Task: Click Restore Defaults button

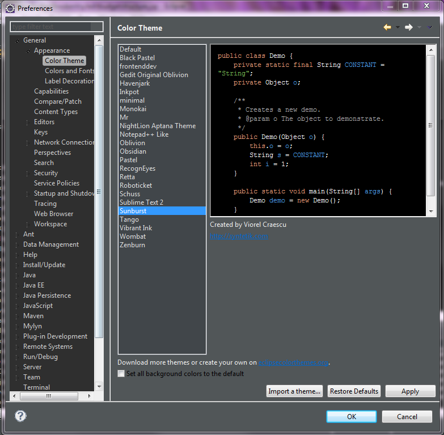Action: (354, 391)
